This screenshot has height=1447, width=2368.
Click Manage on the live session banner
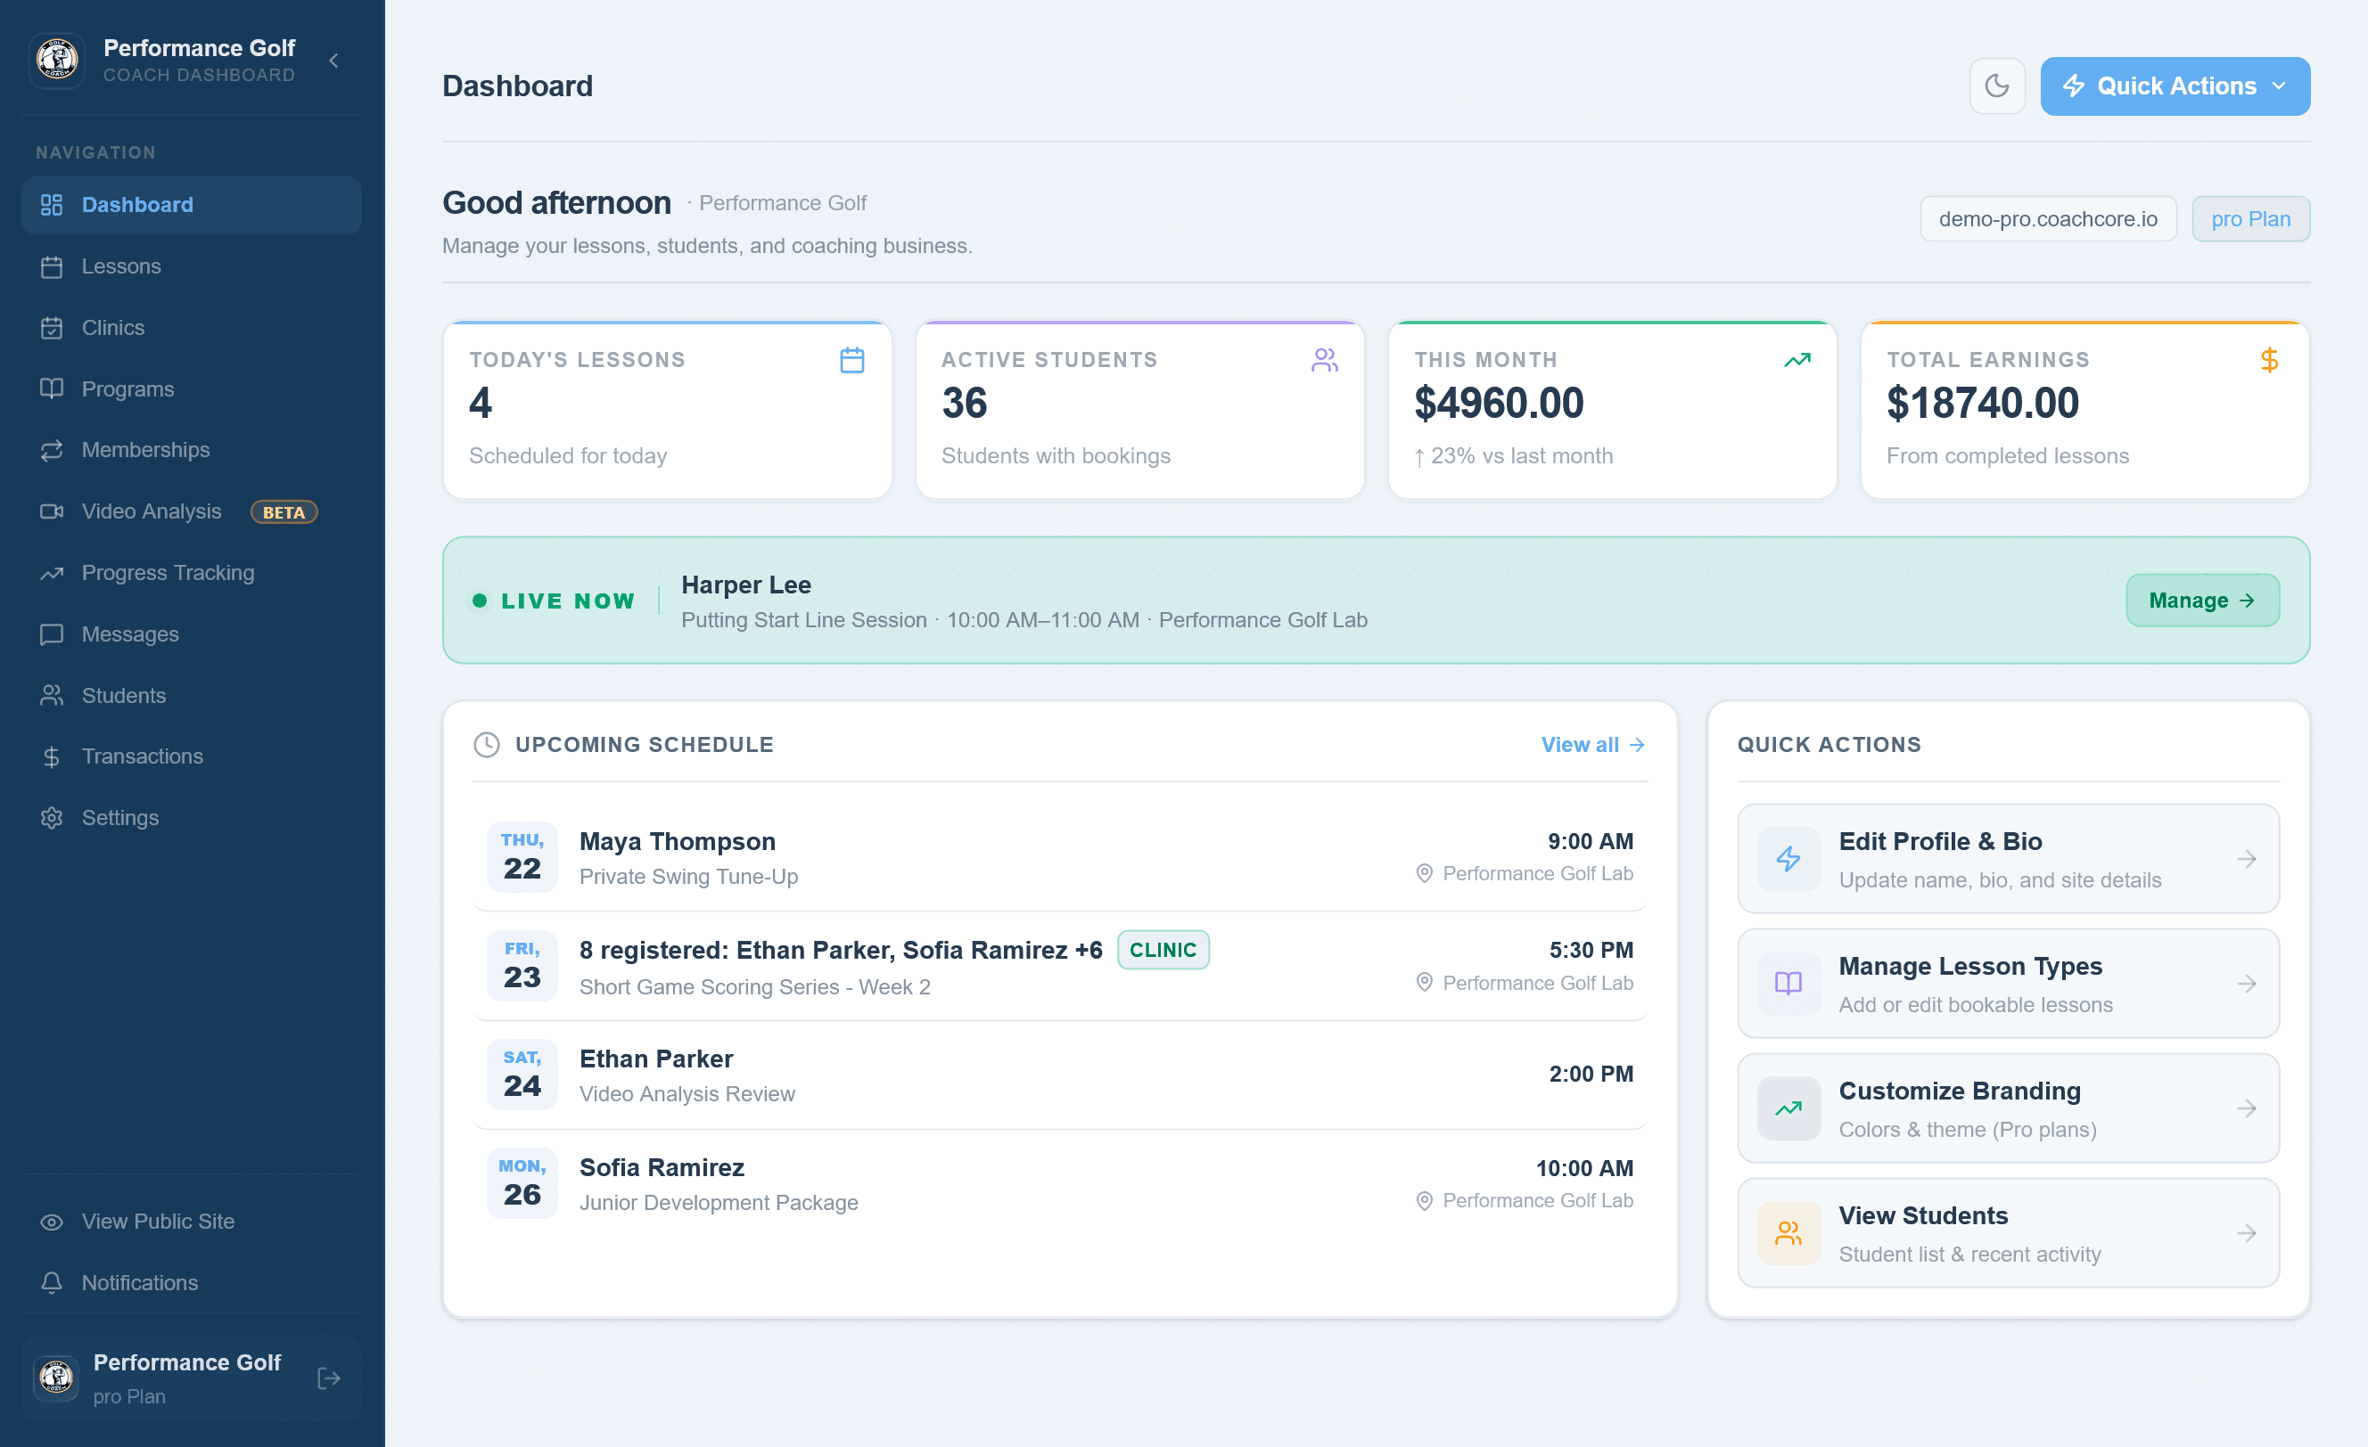(2202, 601)
